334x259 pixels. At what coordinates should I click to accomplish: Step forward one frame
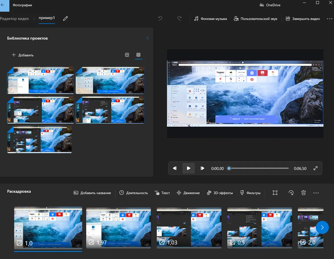[x=202, y=168]
